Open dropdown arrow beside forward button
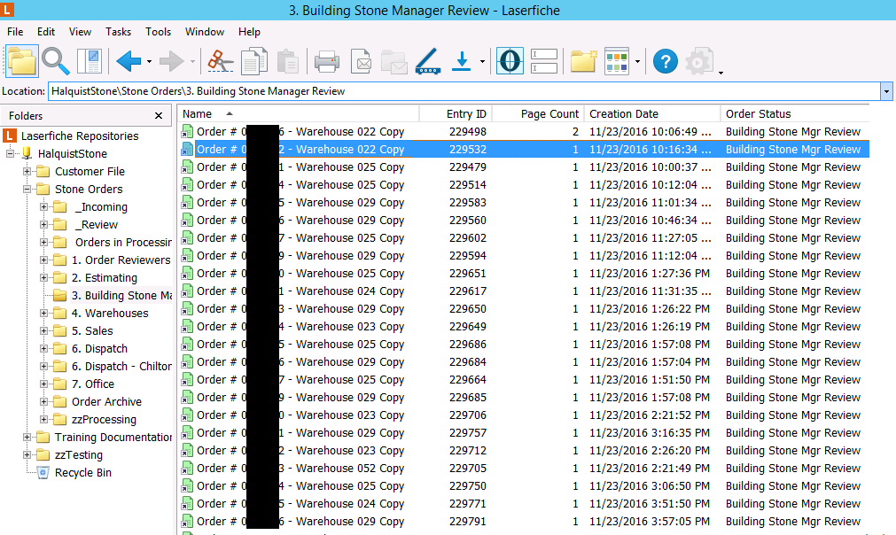 click(192, 62)
